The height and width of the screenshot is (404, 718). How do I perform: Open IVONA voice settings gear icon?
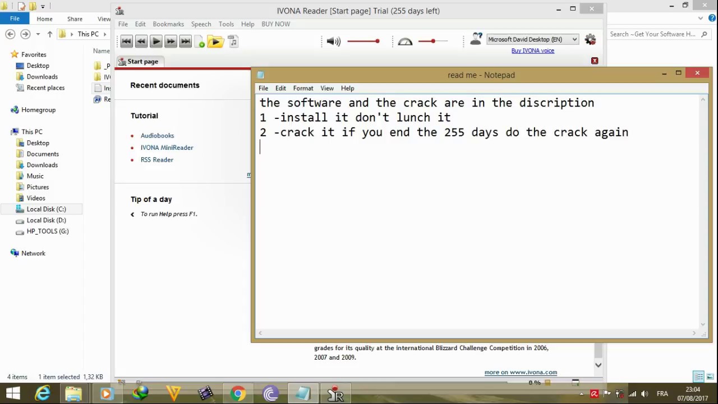click(x=590, y=39)
